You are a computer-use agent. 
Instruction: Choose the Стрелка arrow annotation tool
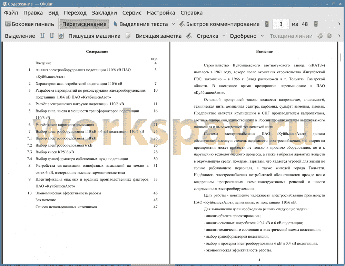tap(207, 36)
